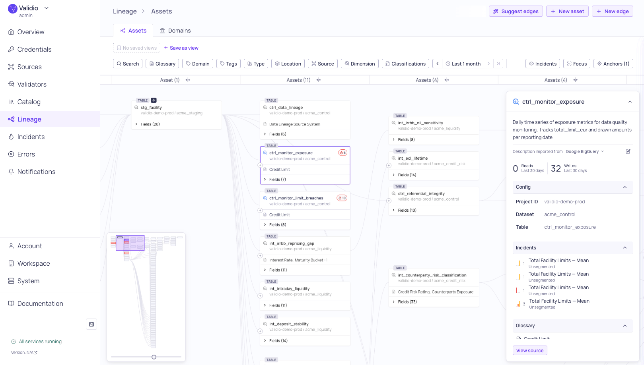This screenshot has height=365, width=644.
Task: Open the Search filter field
Action: coord(128,64)
